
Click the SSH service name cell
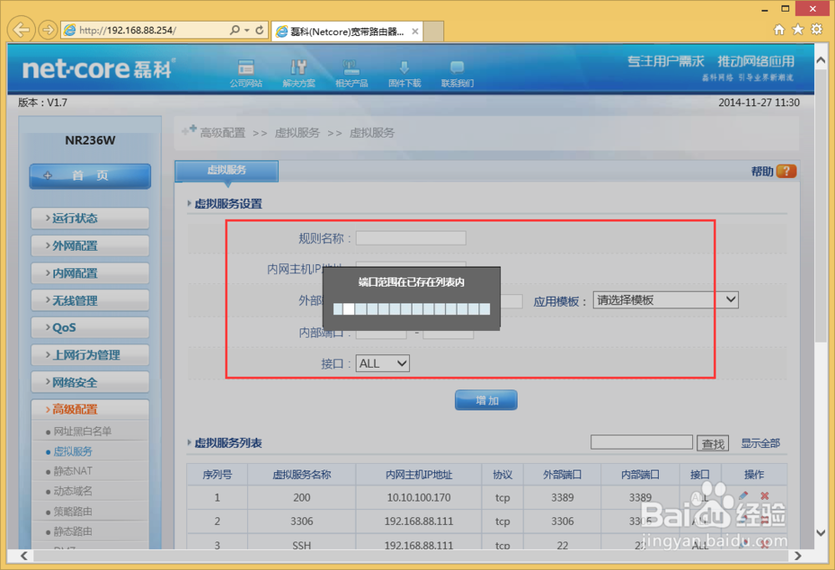tap(301, 545)
